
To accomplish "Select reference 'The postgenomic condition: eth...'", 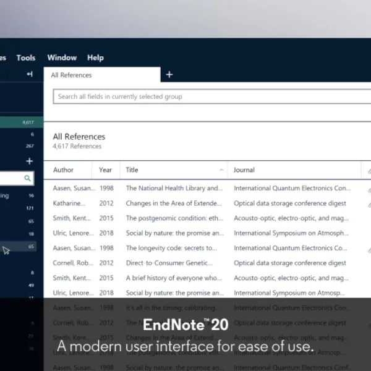I will pos(174,218).
